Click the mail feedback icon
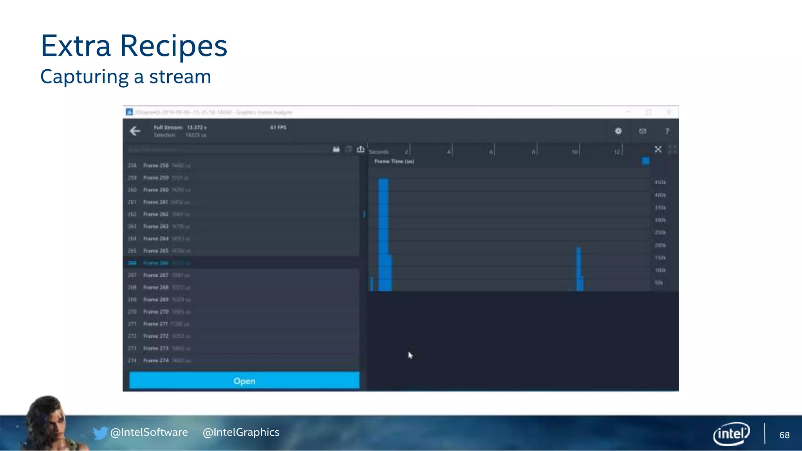The width and height of the screenshot is (802, 451). (643, 131)
